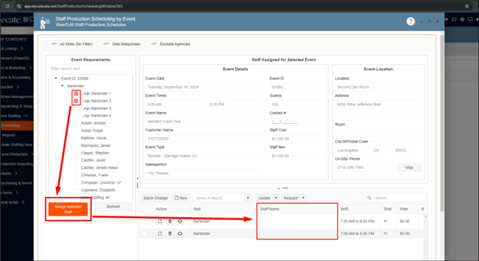Expand the Returns sidebar chevron
The width and height of the screenshot is (479, 261).
[x=16, y=173]
